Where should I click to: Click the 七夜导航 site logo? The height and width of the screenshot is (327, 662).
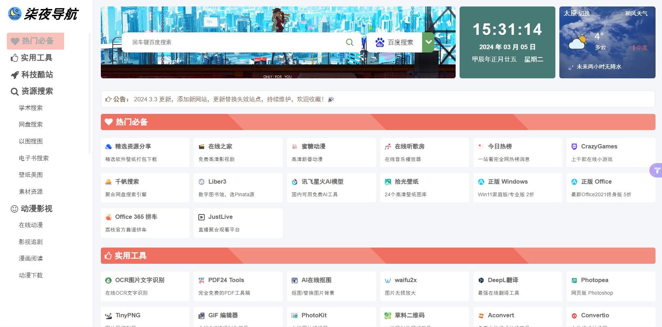click(43, 14)
